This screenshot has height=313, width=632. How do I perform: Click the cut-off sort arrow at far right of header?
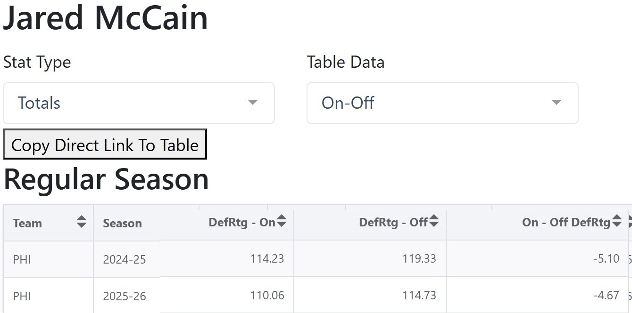(x=630, y=221)
